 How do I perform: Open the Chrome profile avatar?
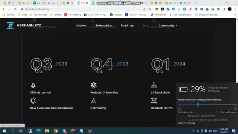click(x=229, y=9)
